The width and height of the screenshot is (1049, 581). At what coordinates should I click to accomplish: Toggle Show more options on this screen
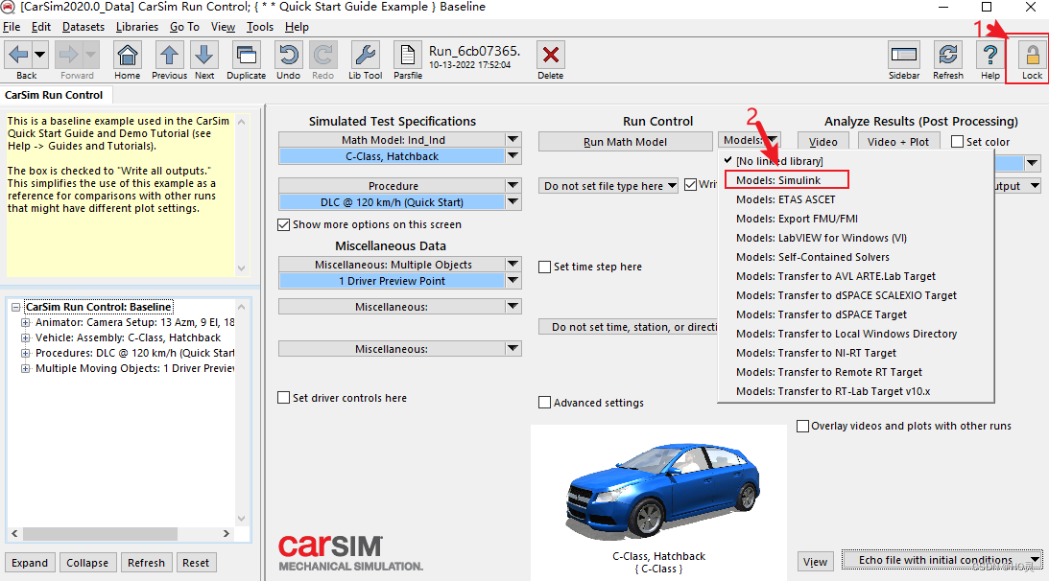(284, 224)
